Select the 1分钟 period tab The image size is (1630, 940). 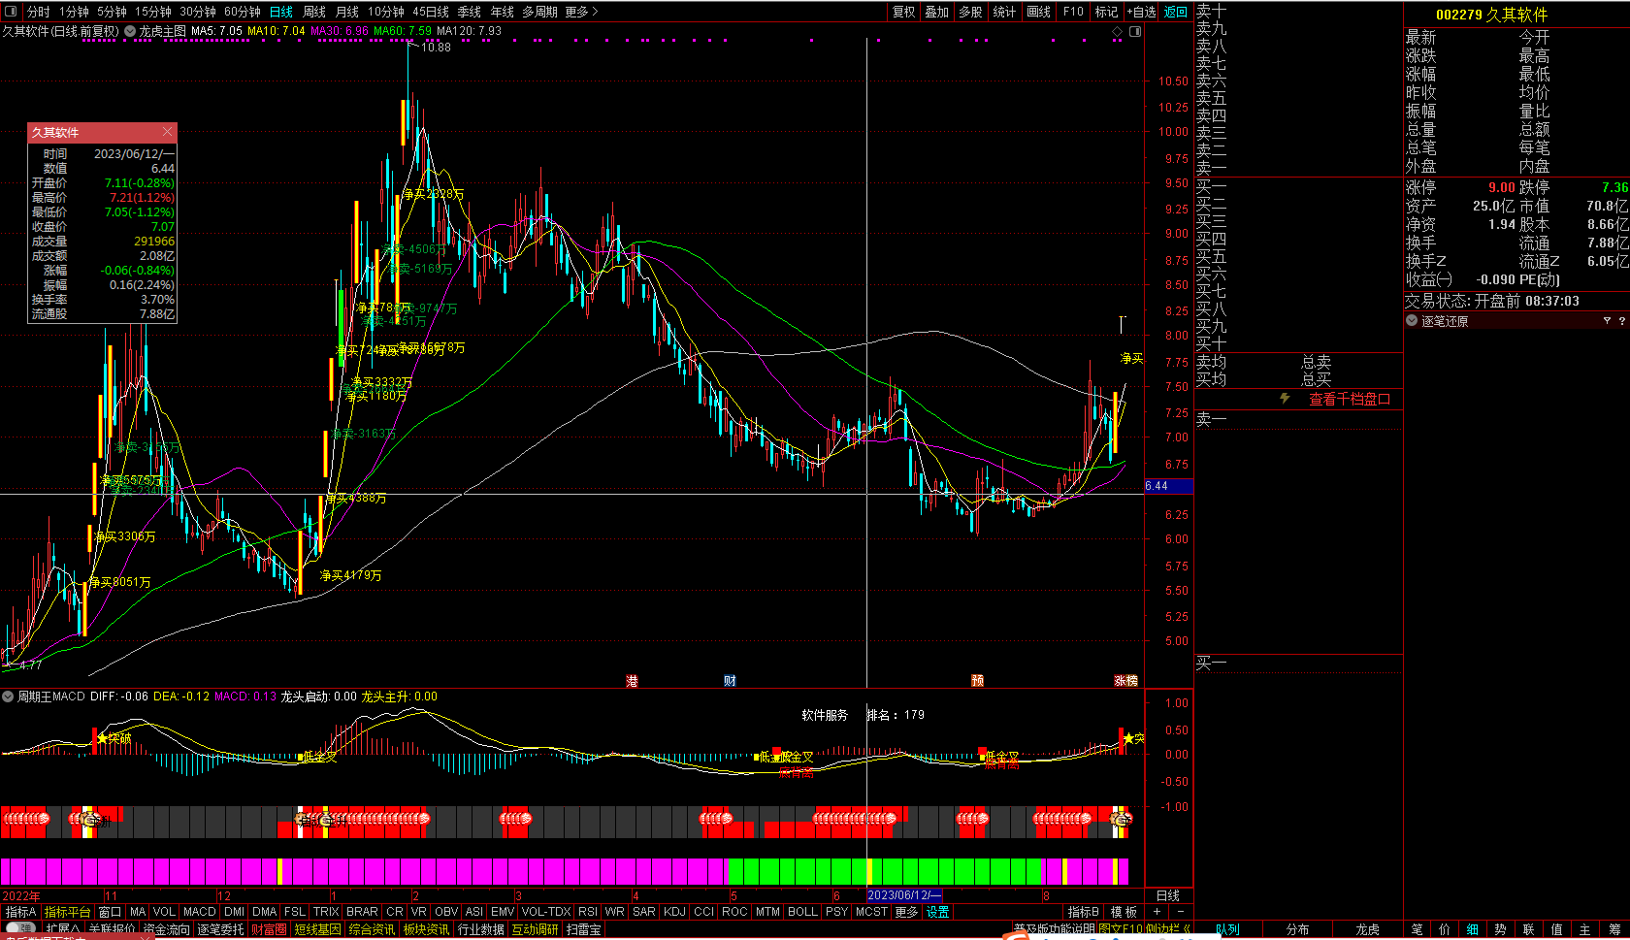pos(74,12)
